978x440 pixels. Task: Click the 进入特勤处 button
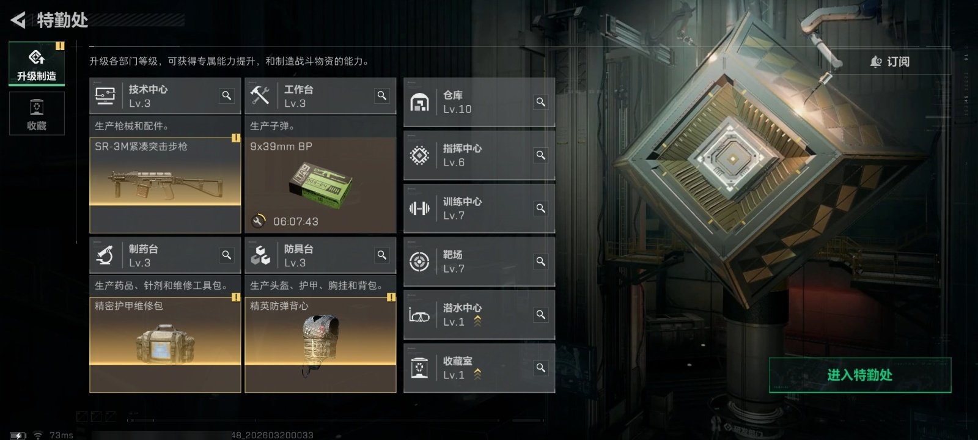pyautogui.click(x=860, y=375)
